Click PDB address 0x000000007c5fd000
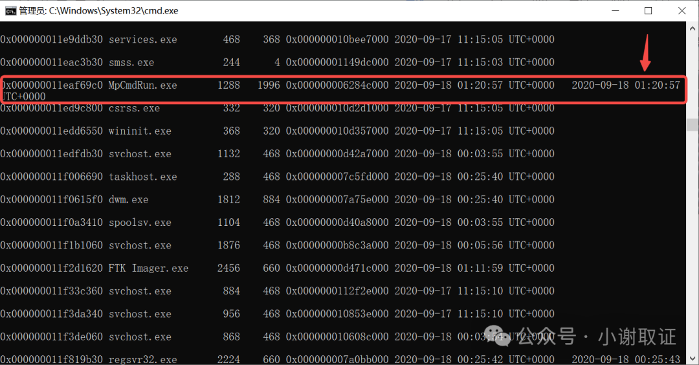The width and height of the screenshot is (699, 365). [337, 177]
